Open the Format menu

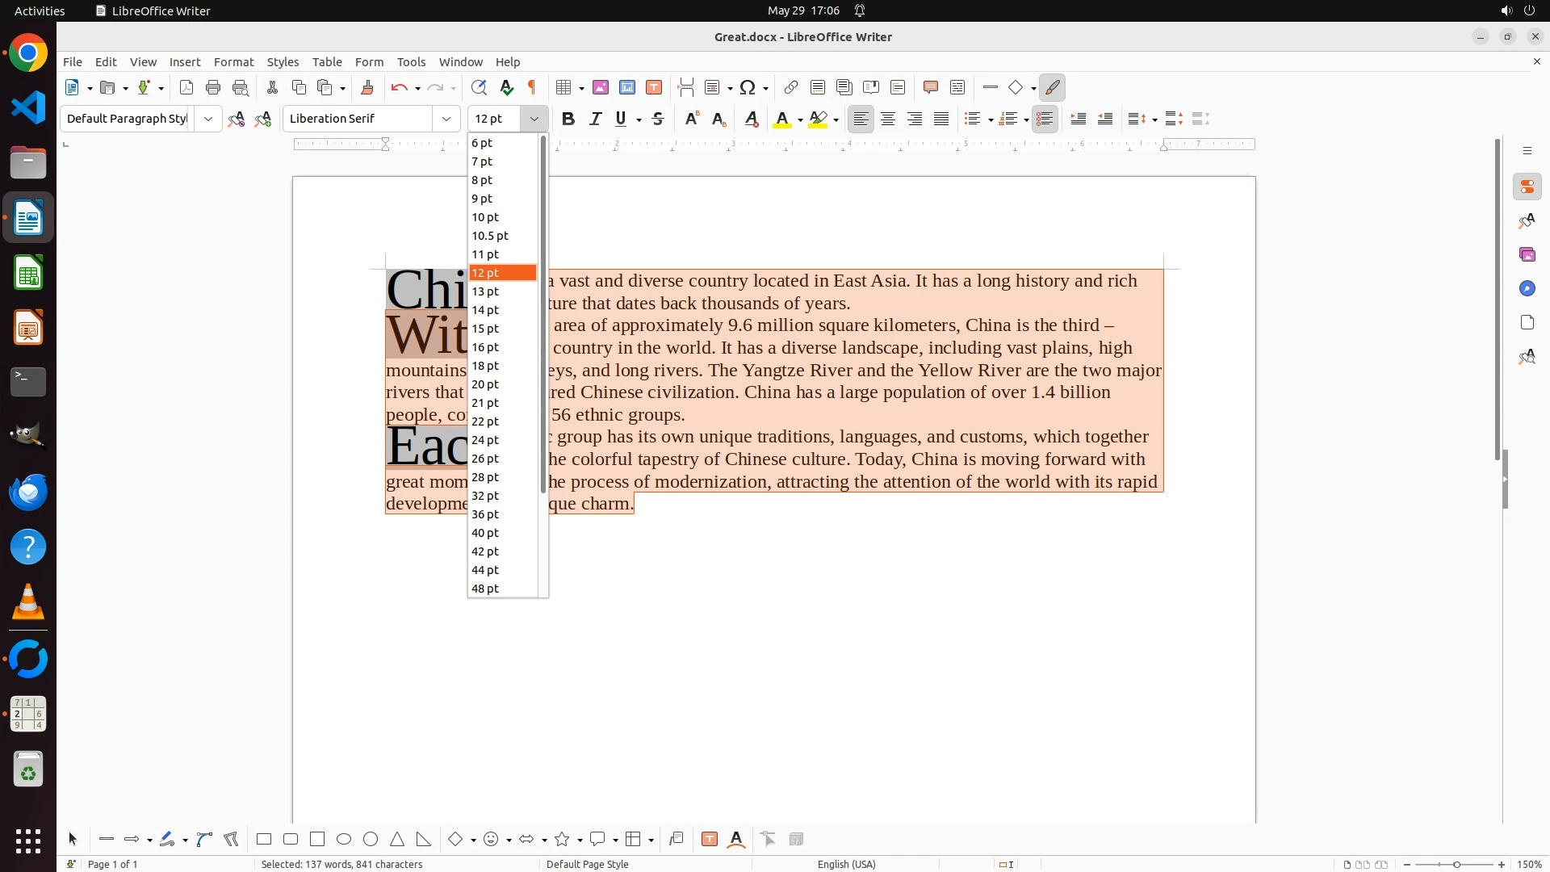[233, 61]
